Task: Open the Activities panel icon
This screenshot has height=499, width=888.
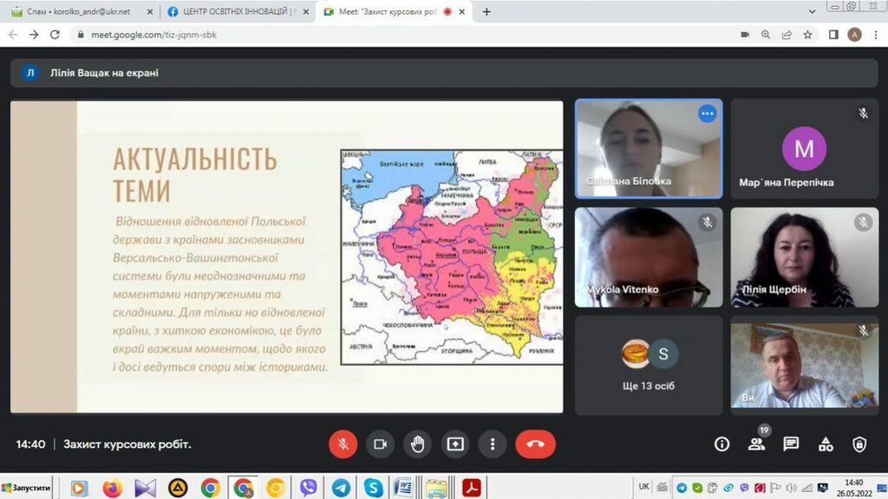Action: 826,444
